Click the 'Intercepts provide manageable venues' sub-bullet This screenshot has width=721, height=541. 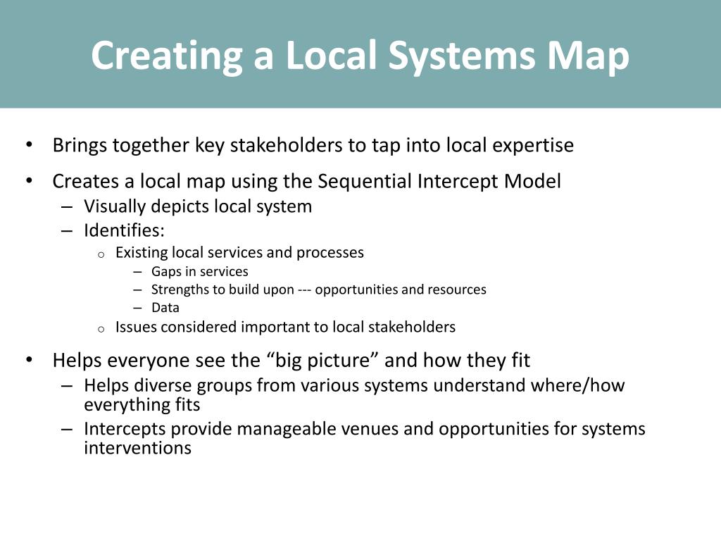click(365, 438)
